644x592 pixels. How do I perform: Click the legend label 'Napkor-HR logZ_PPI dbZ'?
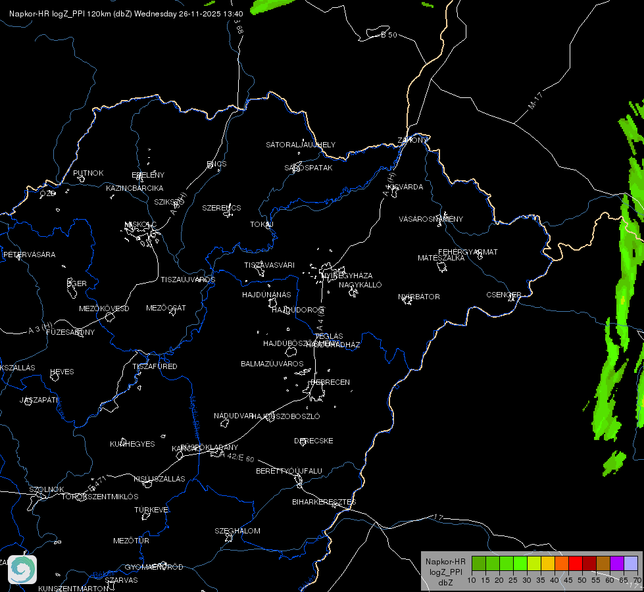445,572
